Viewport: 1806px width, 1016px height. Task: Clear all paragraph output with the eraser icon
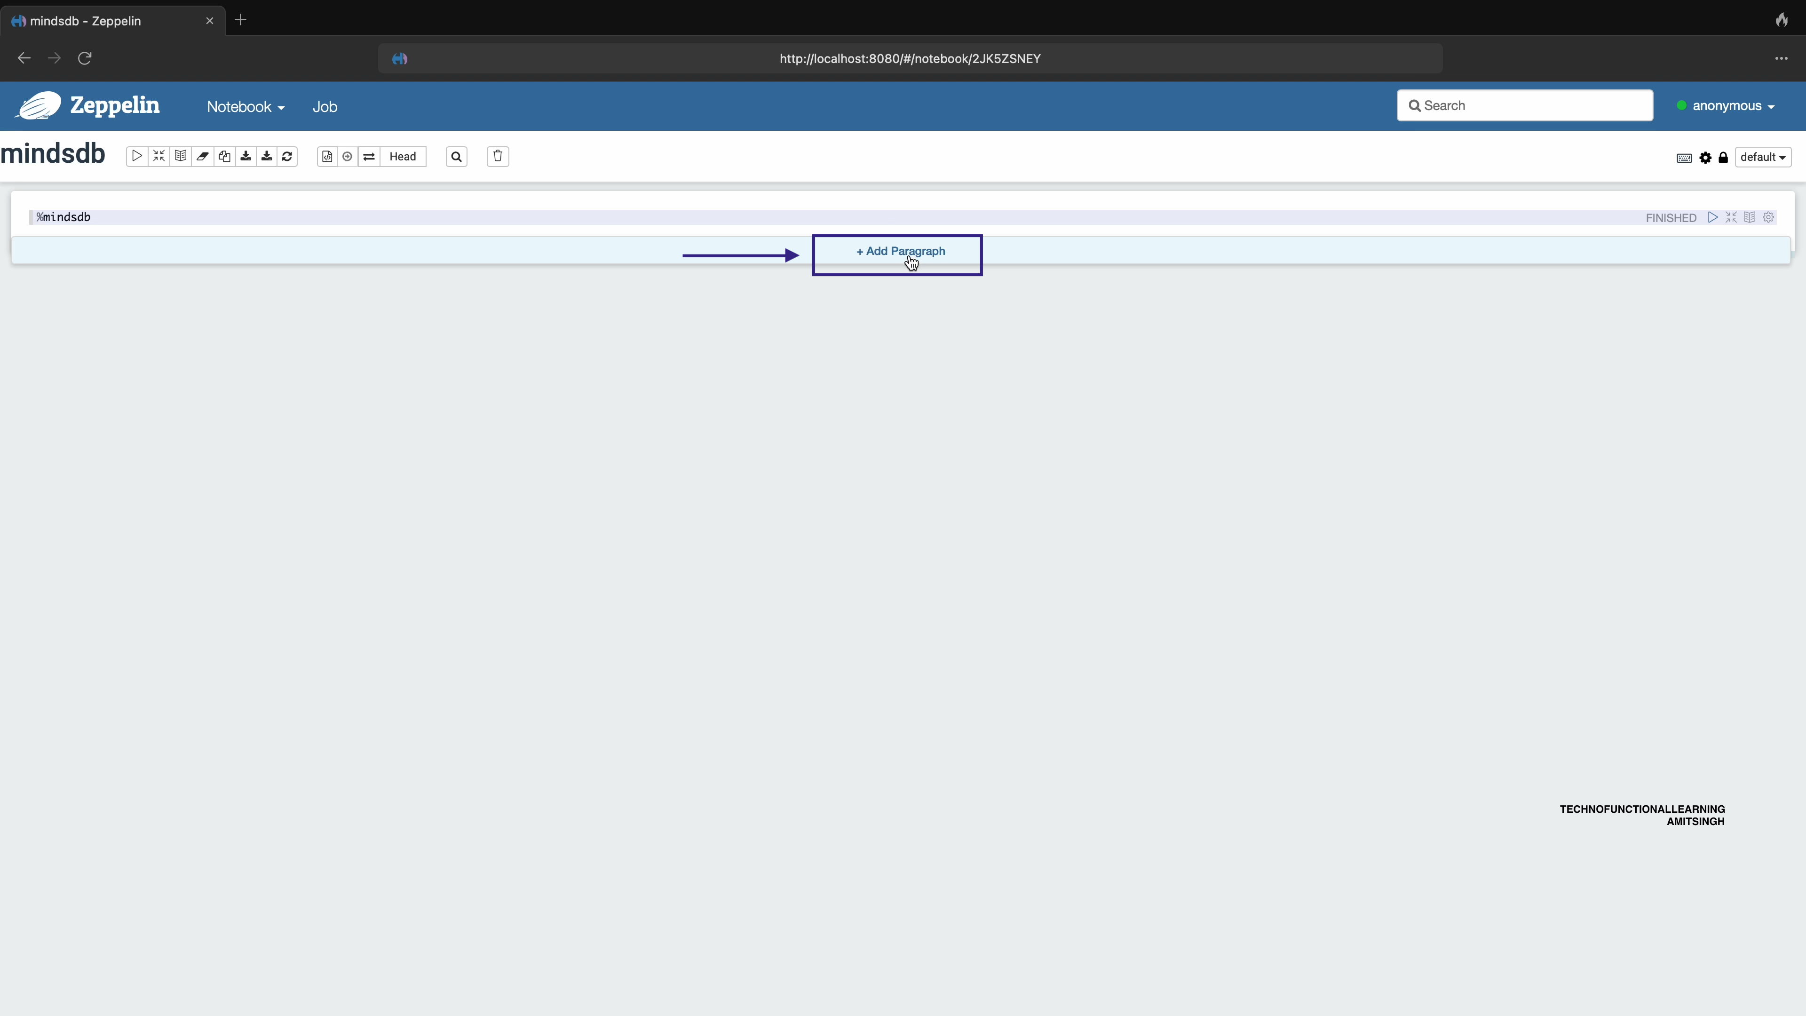(203, 156)
